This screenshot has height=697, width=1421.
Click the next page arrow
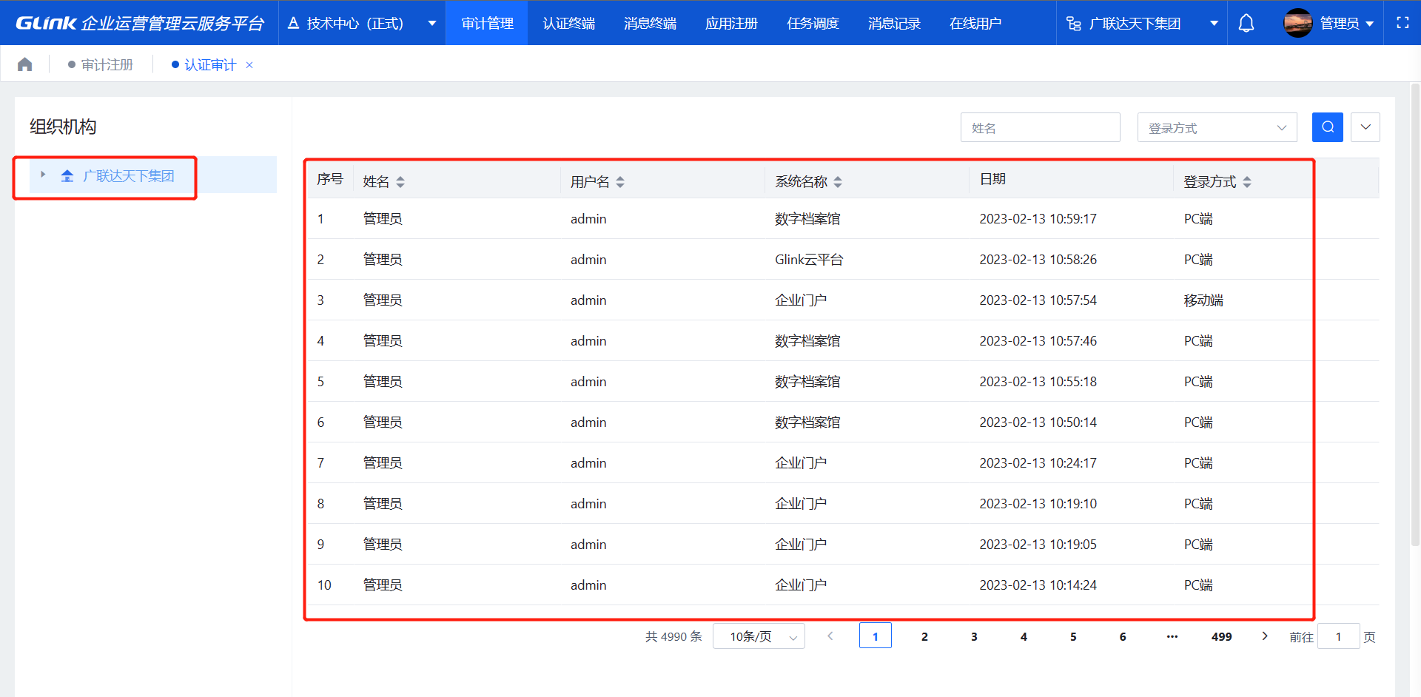tap(1265, 636)
